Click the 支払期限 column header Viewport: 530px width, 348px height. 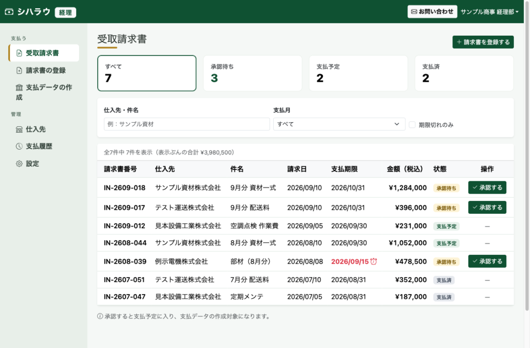344,169
